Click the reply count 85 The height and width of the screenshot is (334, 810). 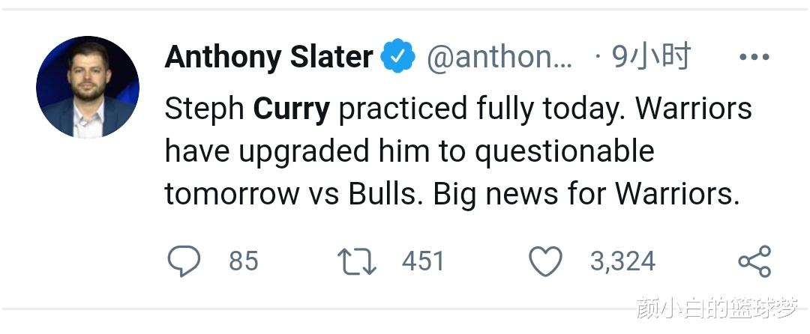243,261
